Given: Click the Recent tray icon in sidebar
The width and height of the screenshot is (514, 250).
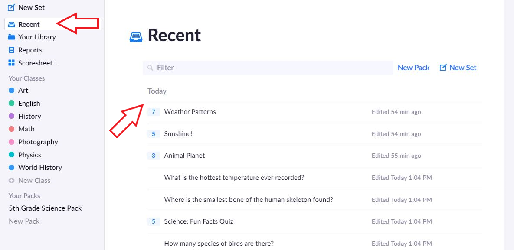Looking at the screenshot, I should point(11,25).
